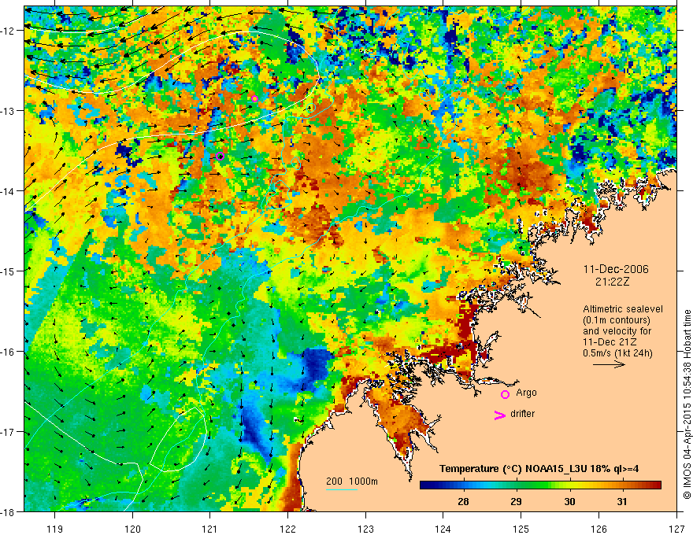Click the longitude axis label 123
The width and height of the screenshot is (693, 535).
(365, 529)
